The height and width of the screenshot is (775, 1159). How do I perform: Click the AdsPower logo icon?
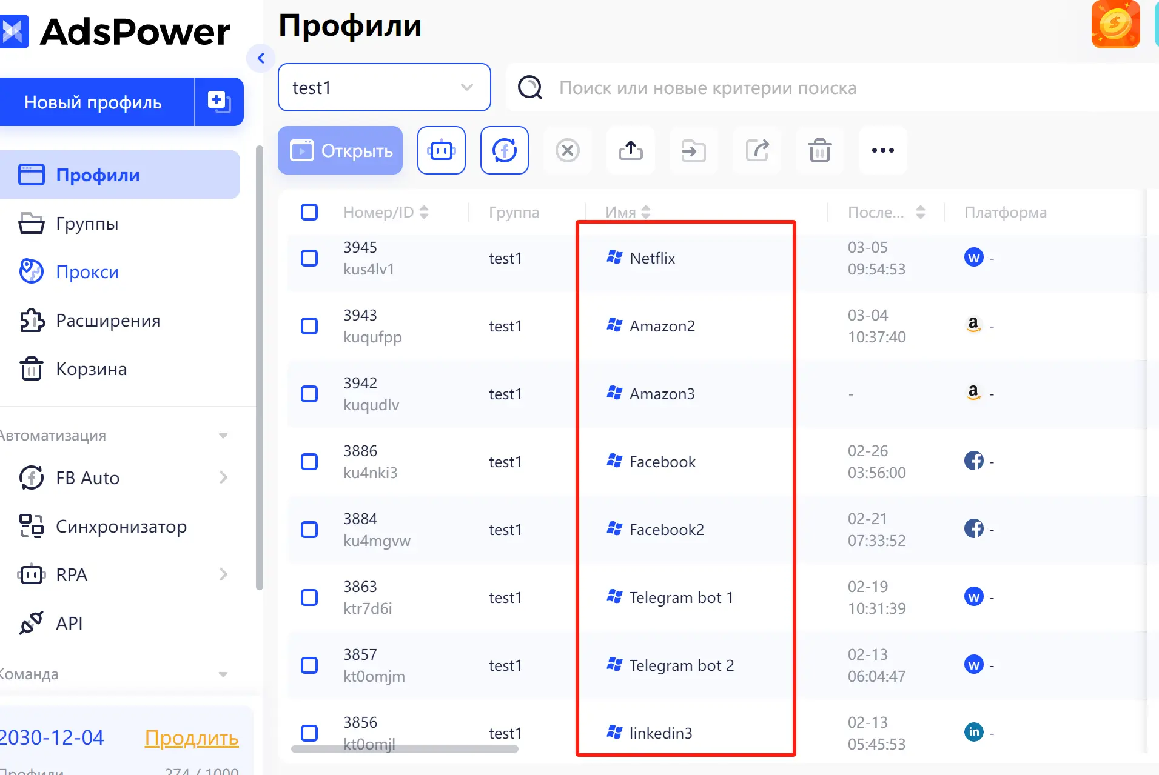coord(13,32)
